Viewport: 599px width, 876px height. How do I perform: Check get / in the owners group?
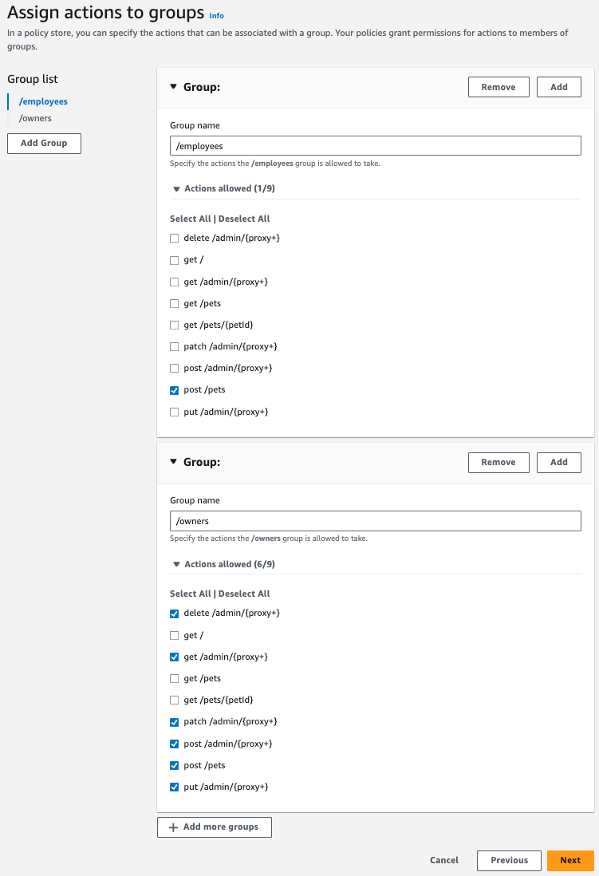coord(175,636)
